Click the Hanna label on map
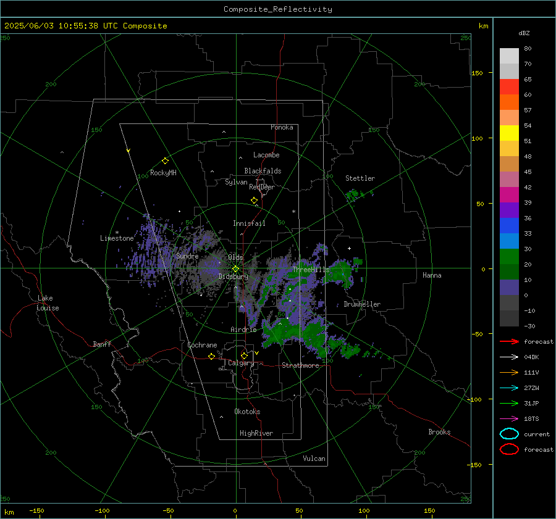Viewport: 556px width, 519px height. 432,275
